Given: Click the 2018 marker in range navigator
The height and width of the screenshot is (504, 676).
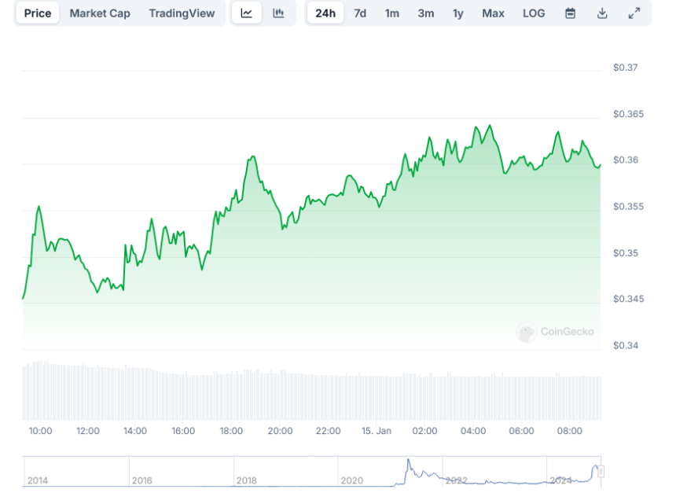Looking at the screenshot, I should 246,480.
